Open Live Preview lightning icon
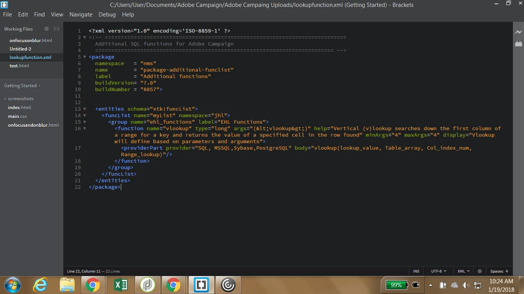Viewport: 524px width, 294px height. point(519,32)
